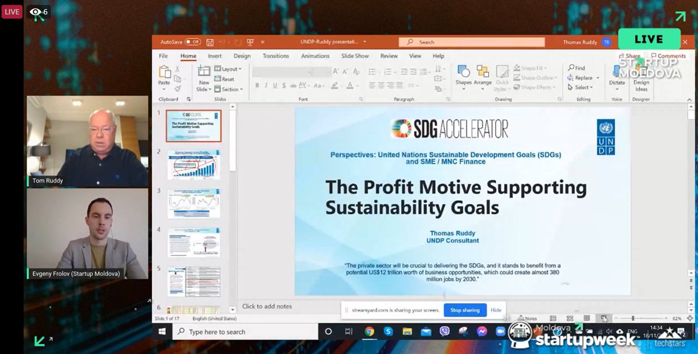The image size is (698, 354).
Task: Click the thumbnail pane scroll down arrow
Action: pyautogui.click(x=233, y=310)
